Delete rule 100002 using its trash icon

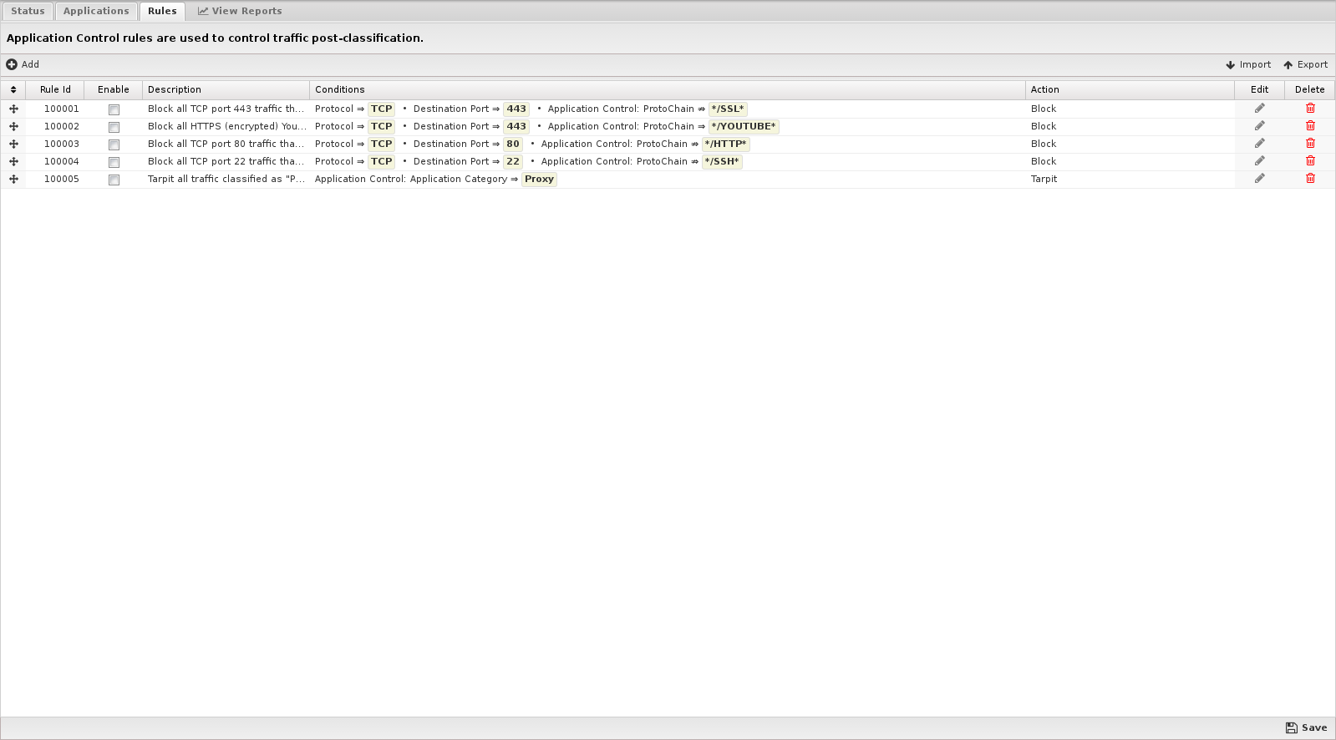click(1310, 126)
